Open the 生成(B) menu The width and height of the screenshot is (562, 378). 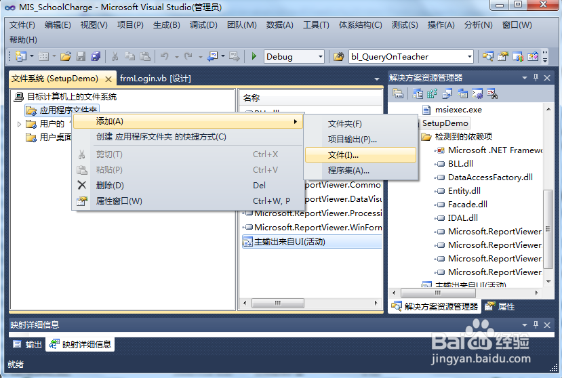click(x=167, y=24)
